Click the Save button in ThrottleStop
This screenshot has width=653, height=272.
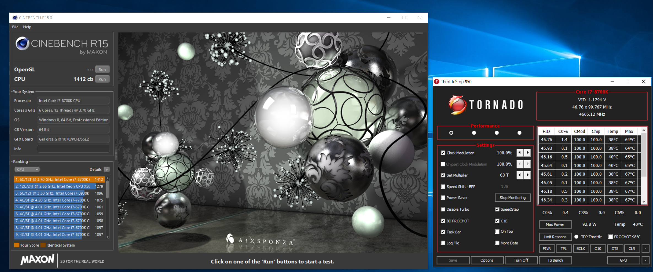[453, 260]
